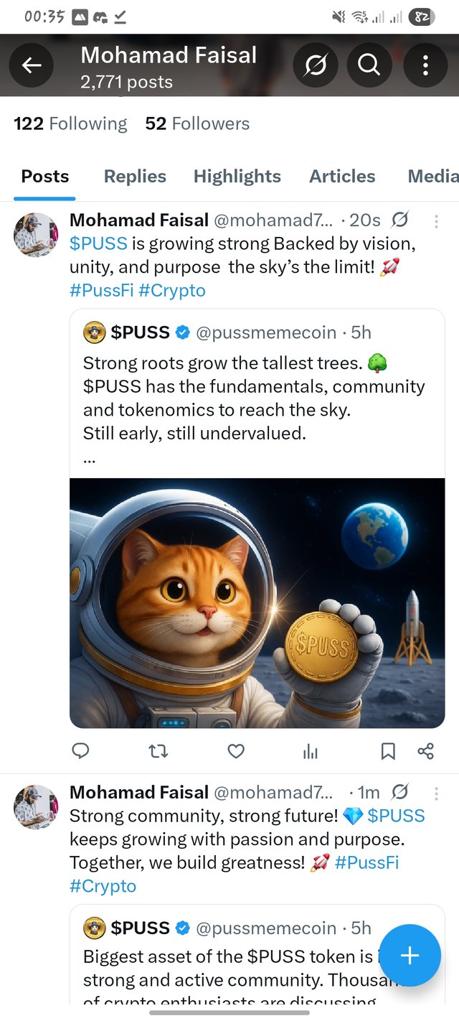Bookmark the first post

click(x=388, y=751)
